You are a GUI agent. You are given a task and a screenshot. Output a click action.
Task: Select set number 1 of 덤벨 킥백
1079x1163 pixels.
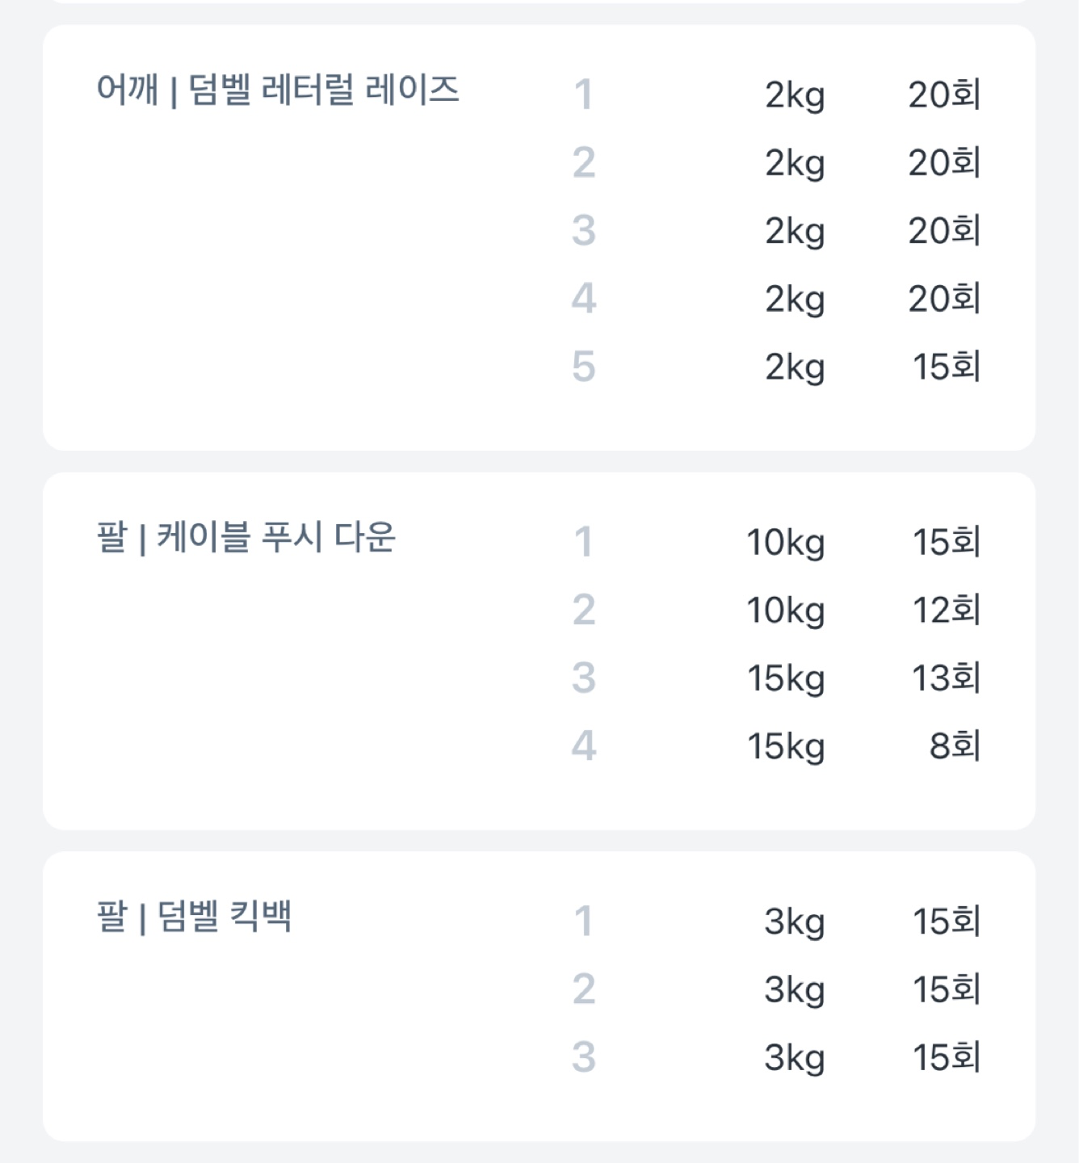[x=583, y=922]
